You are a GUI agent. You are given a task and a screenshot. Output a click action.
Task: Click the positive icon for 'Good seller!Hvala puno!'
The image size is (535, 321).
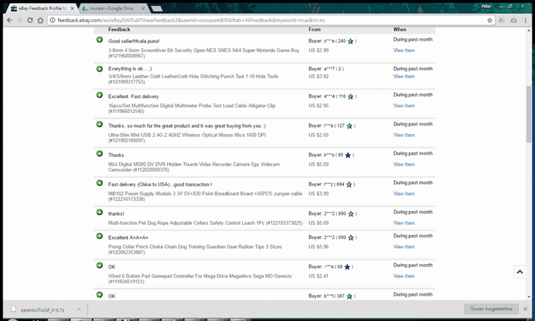pos(99,40)
